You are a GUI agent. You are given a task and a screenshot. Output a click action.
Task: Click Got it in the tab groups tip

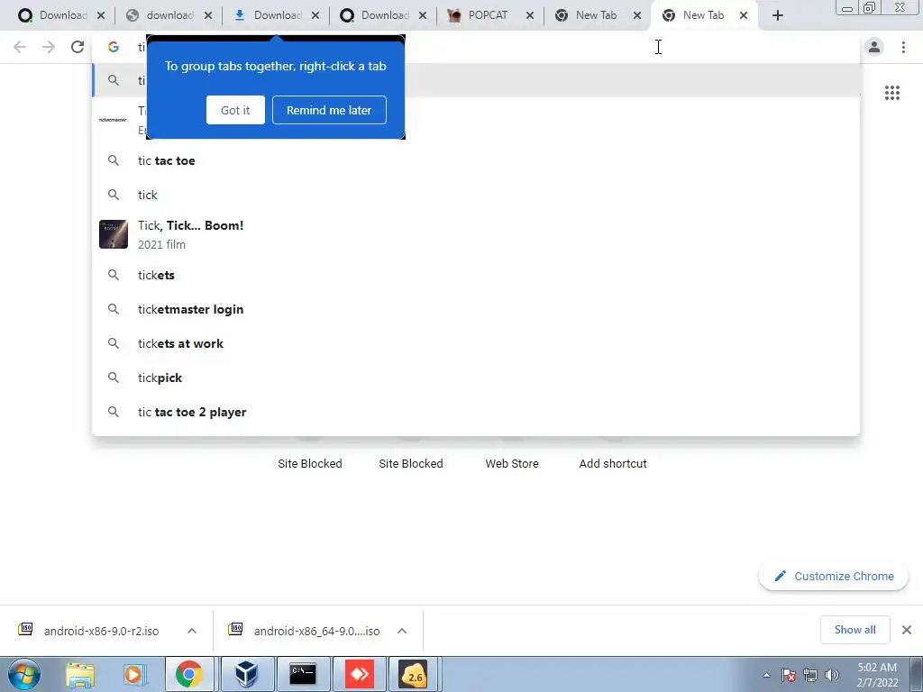235,110
